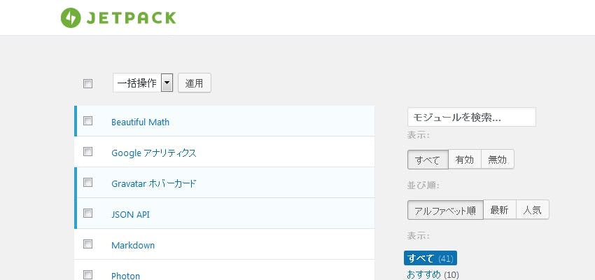
Task: Check the Beautiful Math checkbox
Action: 87,120
